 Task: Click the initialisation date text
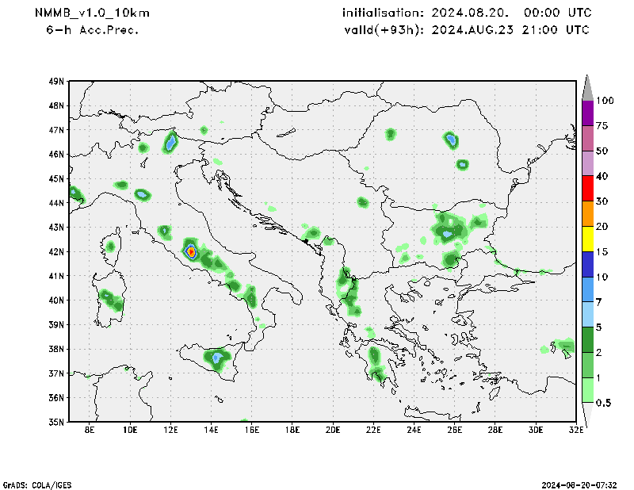tap(466, 13)
